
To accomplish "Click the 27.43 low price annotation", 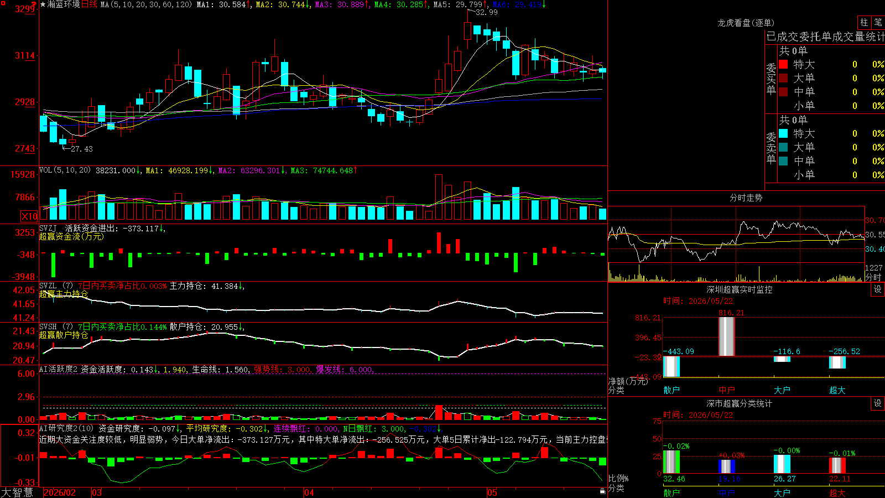I will click(x=81, y=149).
